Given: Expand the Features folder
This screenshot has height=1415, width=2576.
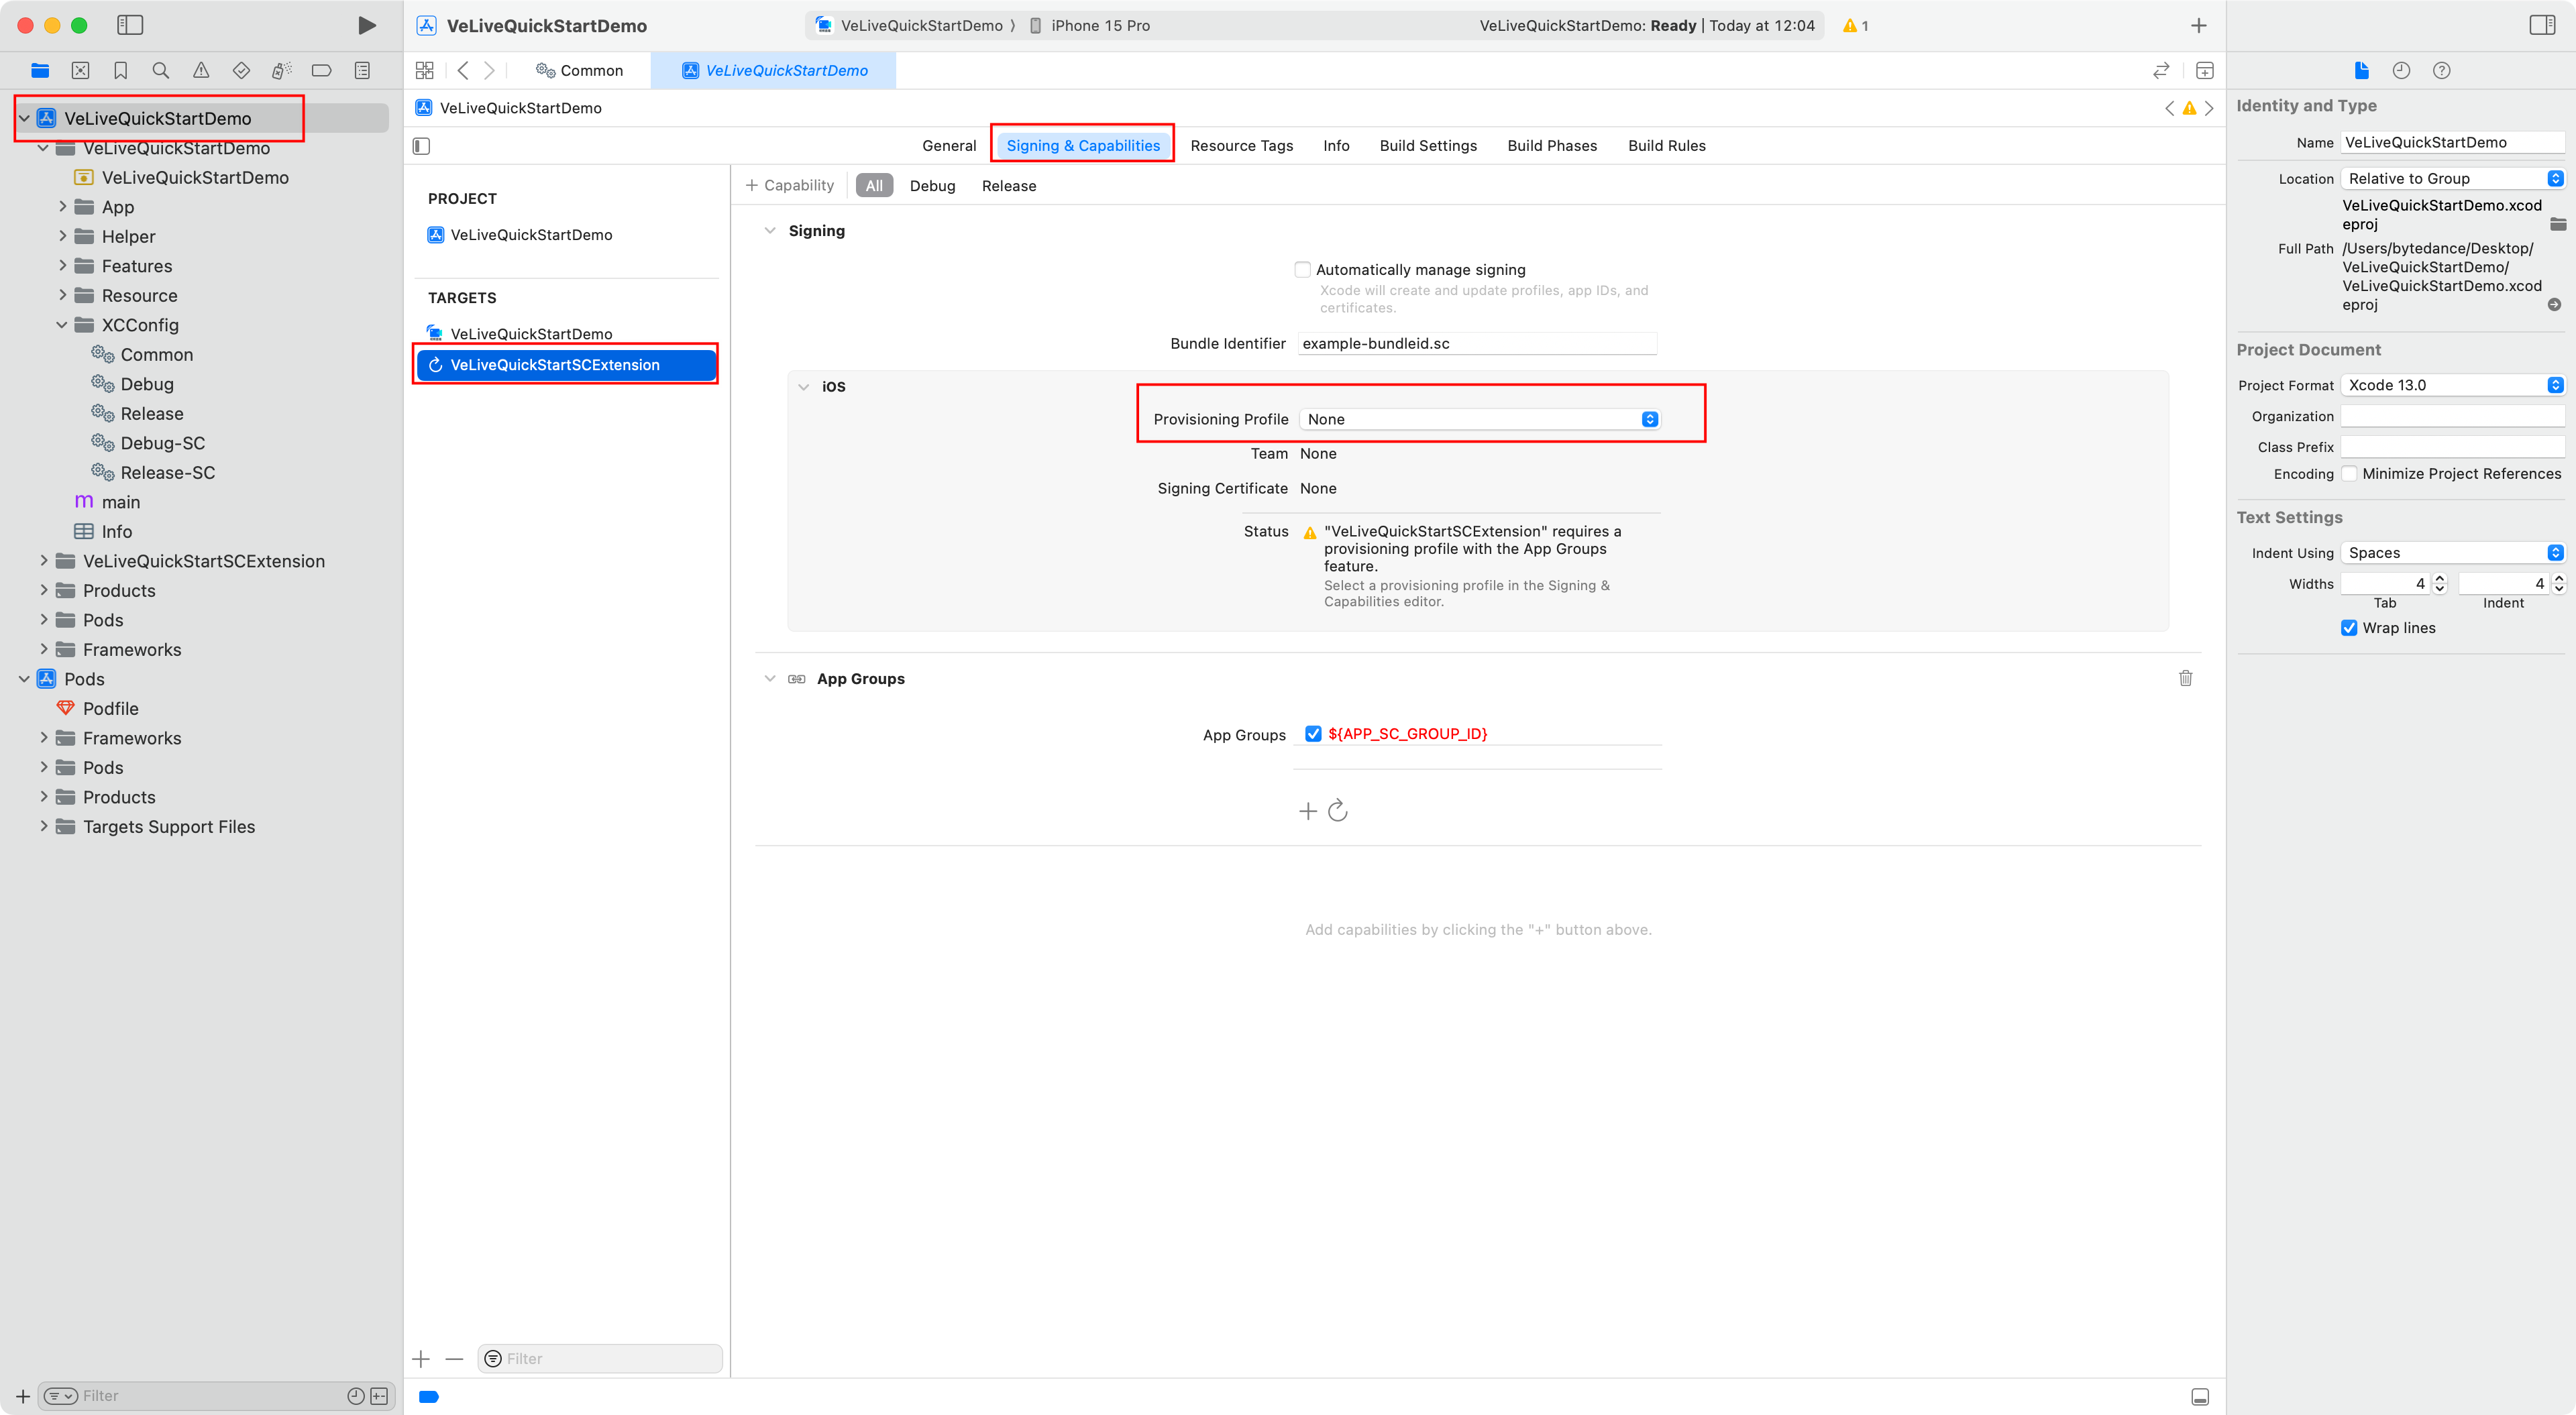Looking at the screenshot, I should [x=62, y=266].
